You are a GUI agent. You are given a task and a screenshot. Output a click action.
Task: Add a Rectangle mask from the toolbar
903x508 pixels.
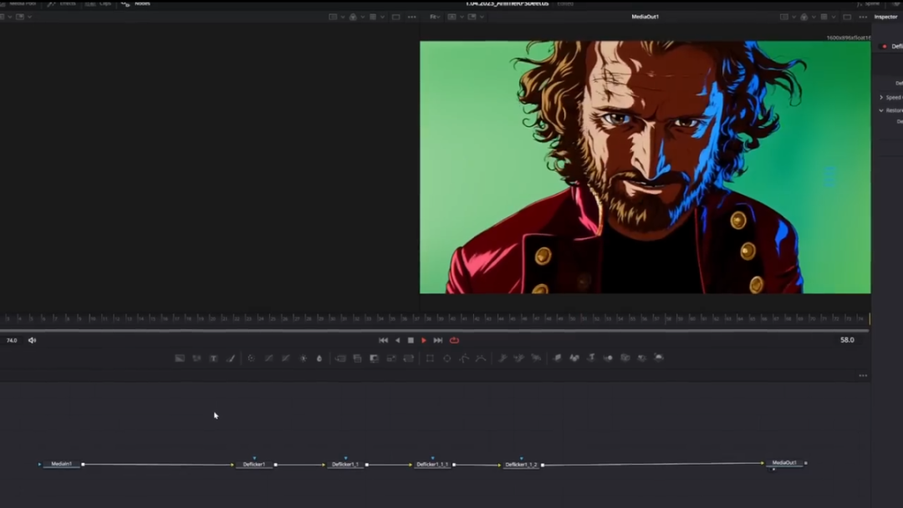coord(430,358)
